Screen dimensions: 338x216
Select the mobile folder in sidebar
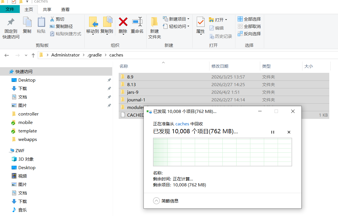[22, 123]
